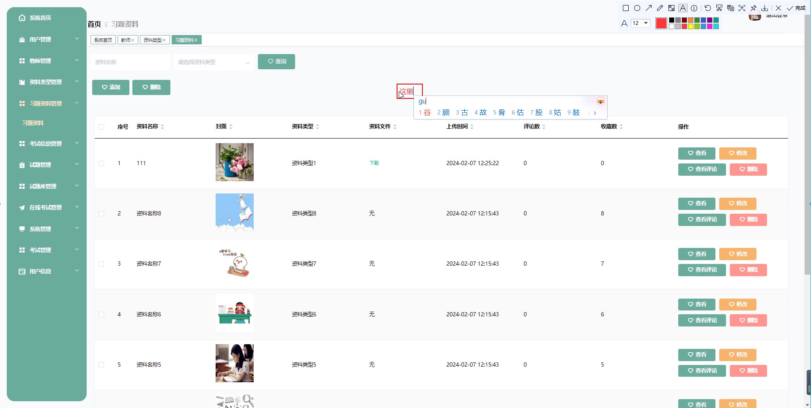Viewport: 811px width, 408px height.
Task: Click the 试题管理 clipboard icon
Action: [22, 165]
